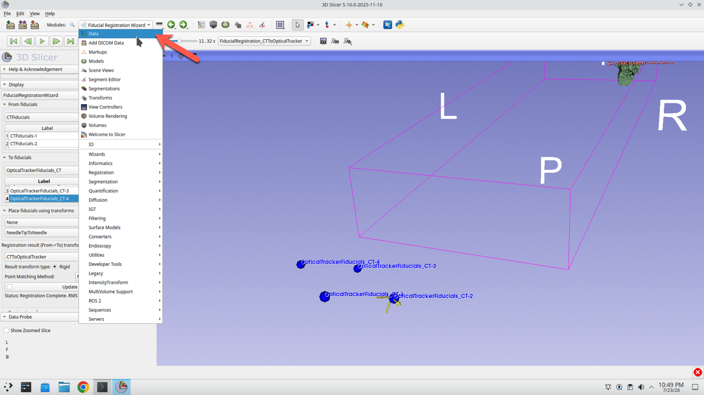704x395 pixels.
Task: Select Add DICOM Data module entry
Action: 121,43
